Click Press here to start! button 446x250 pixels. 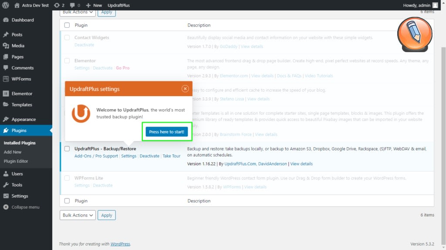[167, 132]
